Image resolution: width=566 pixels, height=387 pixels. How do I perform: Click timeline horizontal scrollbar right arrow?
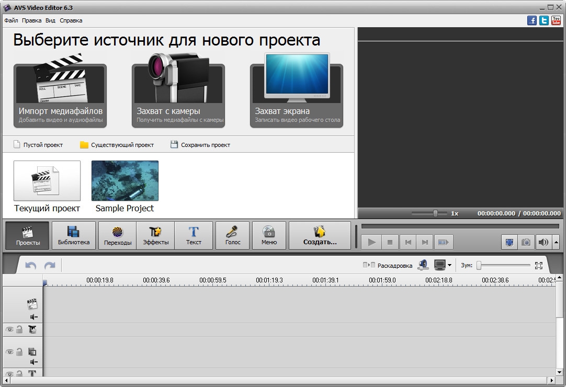coord(551,380)
